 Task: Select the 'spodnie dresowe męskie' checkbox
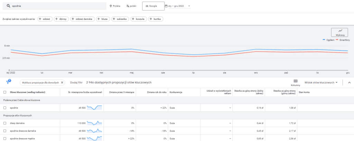[x=5, y=139]
